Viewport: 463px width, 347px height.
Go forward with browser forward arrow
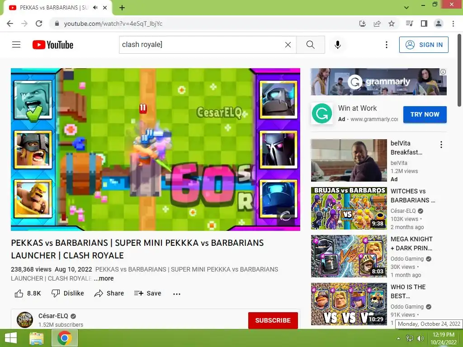[24, 23]
